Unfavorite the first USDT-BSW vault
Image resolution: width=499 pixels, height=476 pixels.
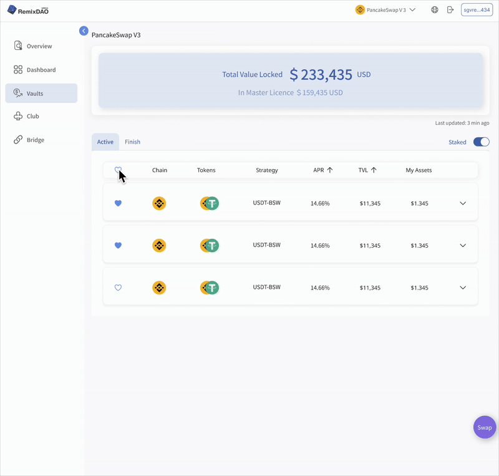[x=118, y=203]
